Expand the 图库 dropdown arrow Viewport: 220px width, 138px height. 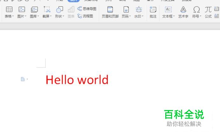coord(38,16)
